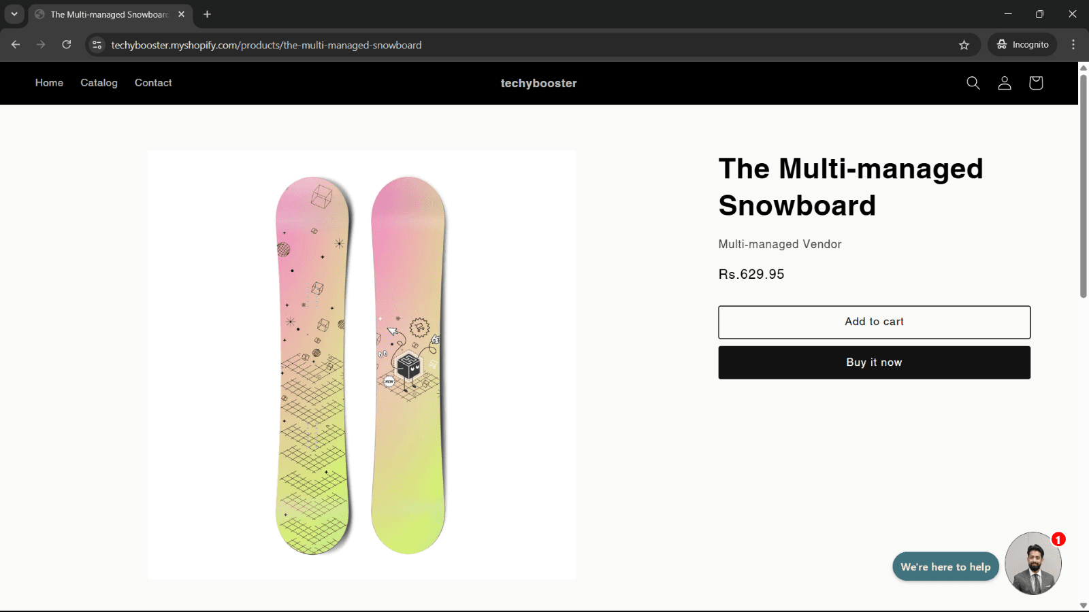Open the chat support avatar widget
The width and height of the screenshot is (1089, 612).
click(x=1033, y=564)
